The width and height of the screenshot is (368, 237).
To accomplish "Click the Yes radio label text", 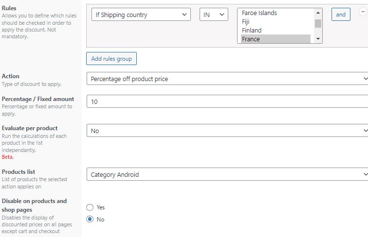I will tap(100, 207).
